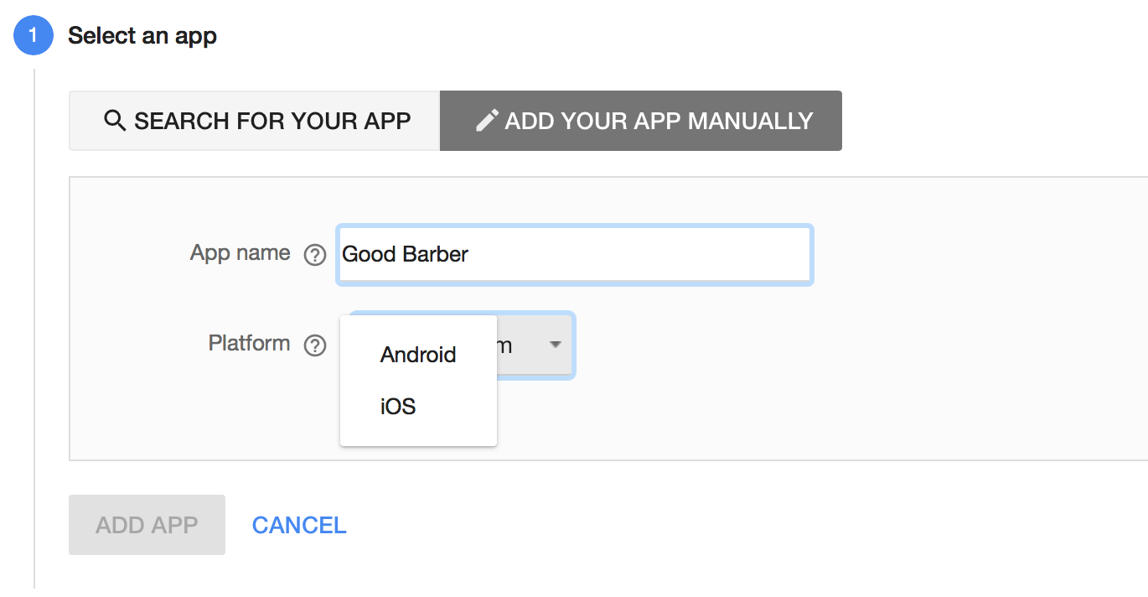Collapse the Platform dropdown using its arrow
The height and width of the screenshot is (597, 1148).
pyautogui.click(x=555, y=345)
